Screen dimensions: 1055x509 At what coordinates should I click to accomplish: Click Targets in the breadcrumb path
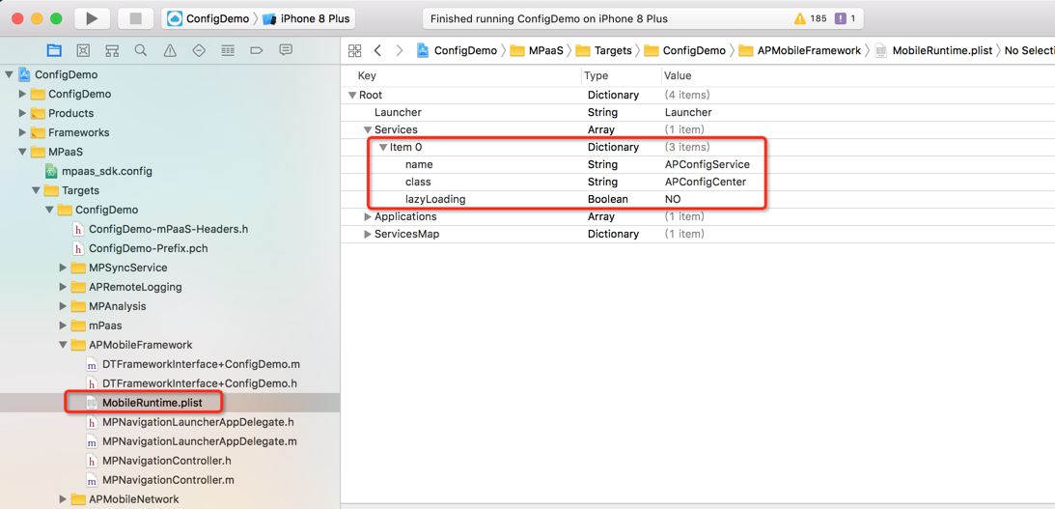click(612, 50)
